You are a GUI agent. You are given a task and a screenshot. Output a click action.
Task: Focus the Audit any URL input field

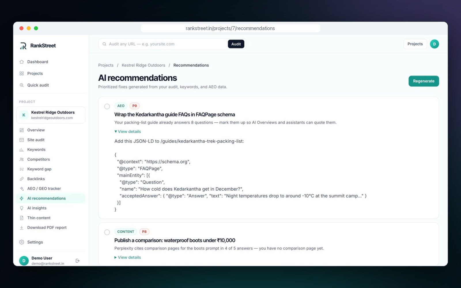point(167,44)
